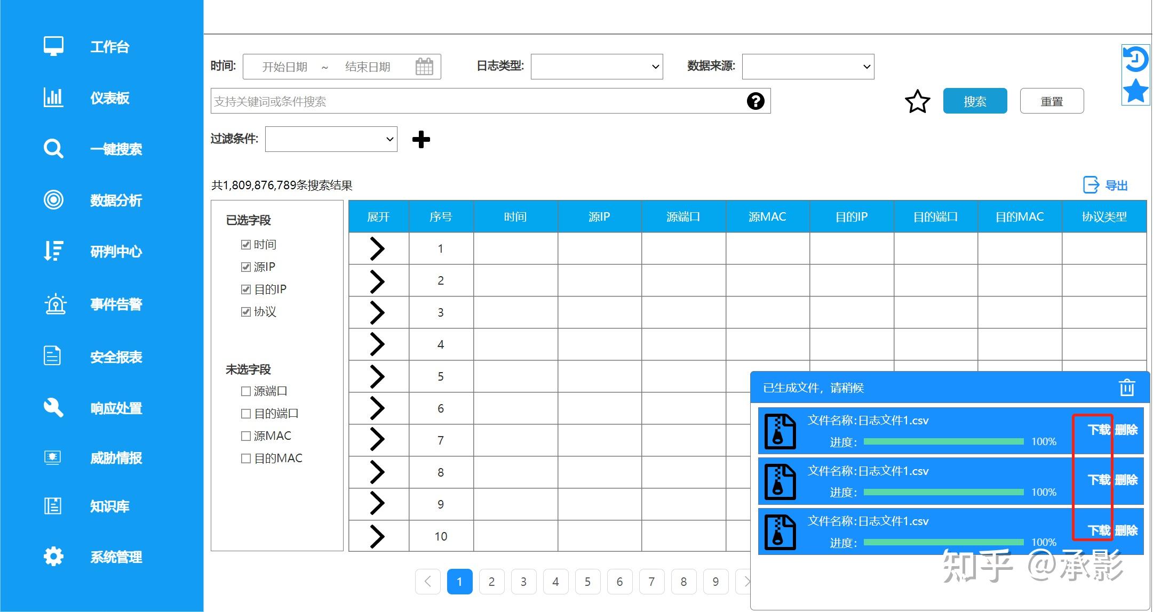Click the 开始日期 start date field
The image size is (1153, 612).
click(x=284, y=67)
